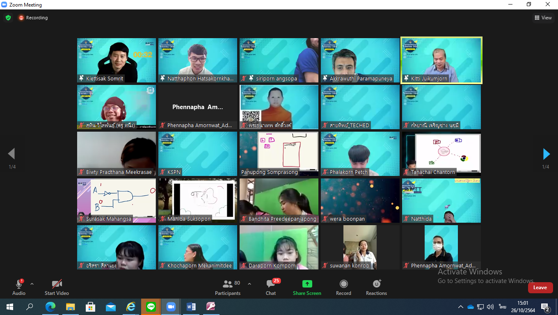
Task: Select Natthaphon Hatsakornkha video tile
Action: 198,60
